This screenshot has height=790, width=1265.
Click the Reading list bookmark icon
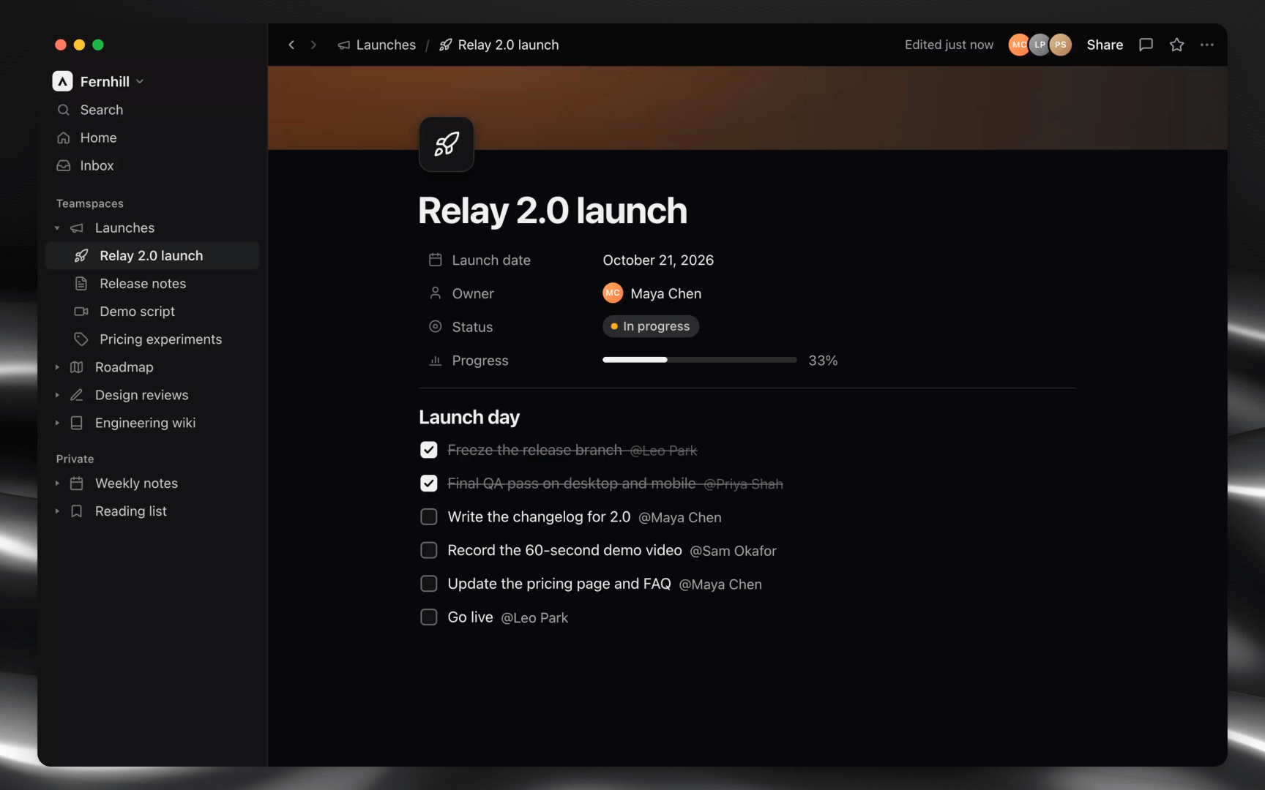77,511
